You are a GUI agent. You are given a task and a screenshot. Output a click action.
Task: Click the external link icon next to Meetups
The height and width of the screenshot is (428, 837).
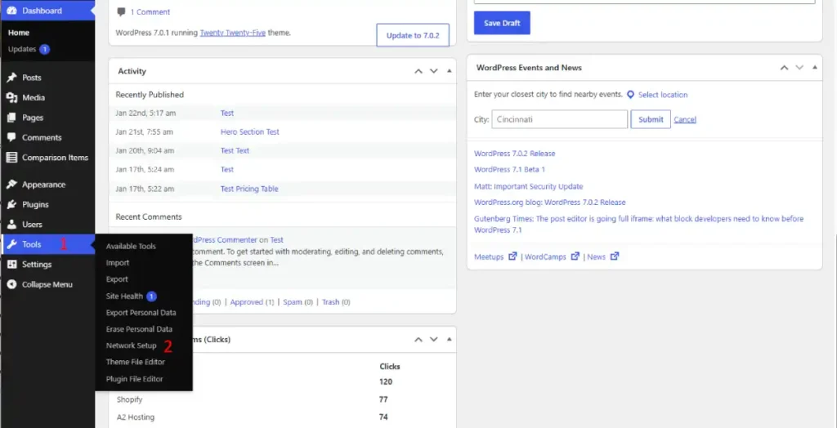coord(512,256)
